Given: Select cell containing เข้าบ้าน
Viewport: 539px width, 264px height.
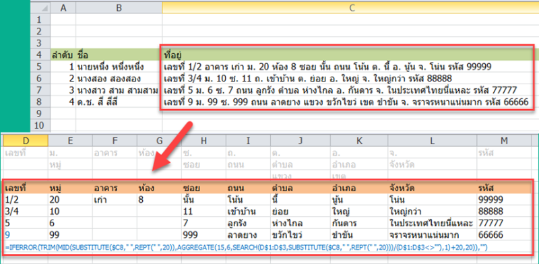Looking at the screenshot, I should 248,211.
